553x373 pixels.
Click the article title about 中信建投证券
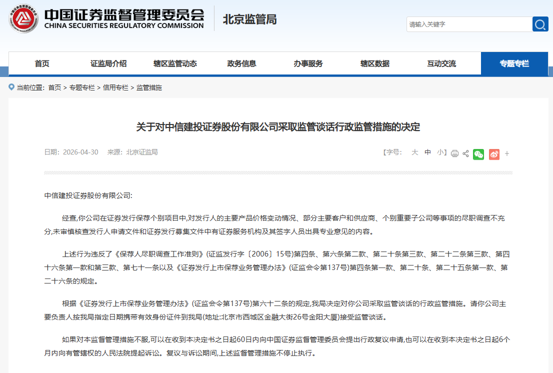(278, 127)
